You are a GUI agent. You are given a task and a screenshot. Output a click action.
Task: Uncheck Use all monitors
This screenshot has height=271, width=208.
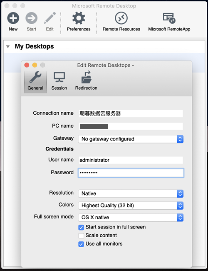(x=81, y=244)
